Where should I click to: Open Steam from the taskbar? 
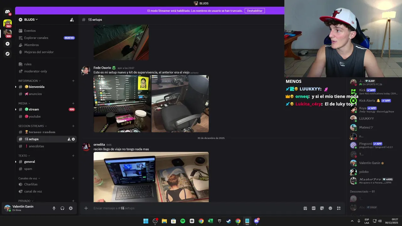coord(229,221)
